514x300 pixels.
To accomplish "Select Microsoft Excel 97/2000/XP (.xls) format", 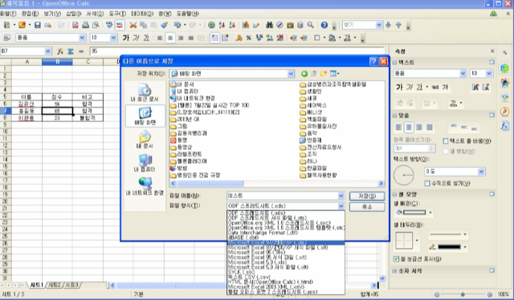I will 286,243.
